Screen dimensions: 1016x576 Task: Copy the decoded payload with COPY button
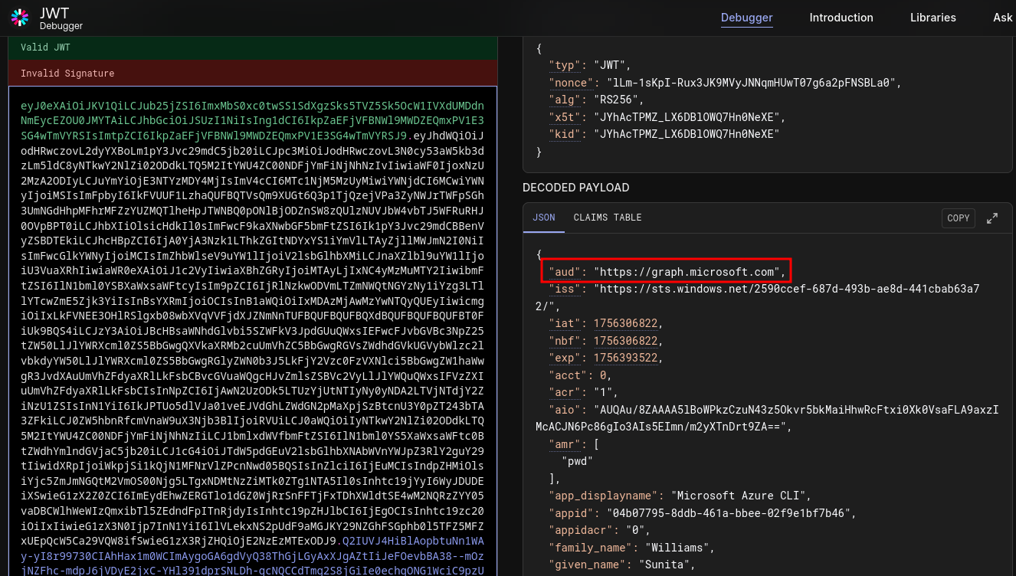pyautogui.click(x=958, y=218)
